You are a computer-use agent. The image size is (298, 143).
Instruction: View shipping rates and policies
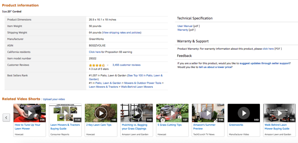(x=122, y=33)
